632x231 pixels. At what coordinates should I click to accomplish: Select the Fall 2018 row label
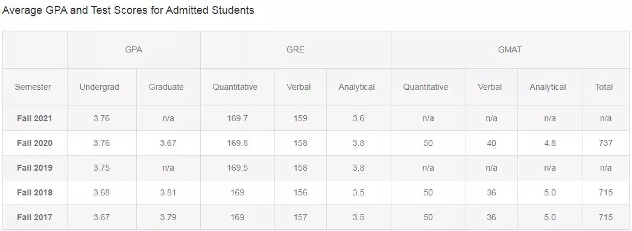tap(34, 193)
